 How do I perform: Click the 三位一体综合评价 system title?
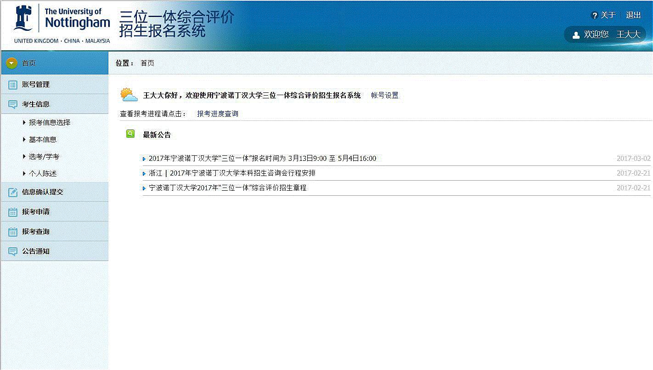(x=176, y=23)
